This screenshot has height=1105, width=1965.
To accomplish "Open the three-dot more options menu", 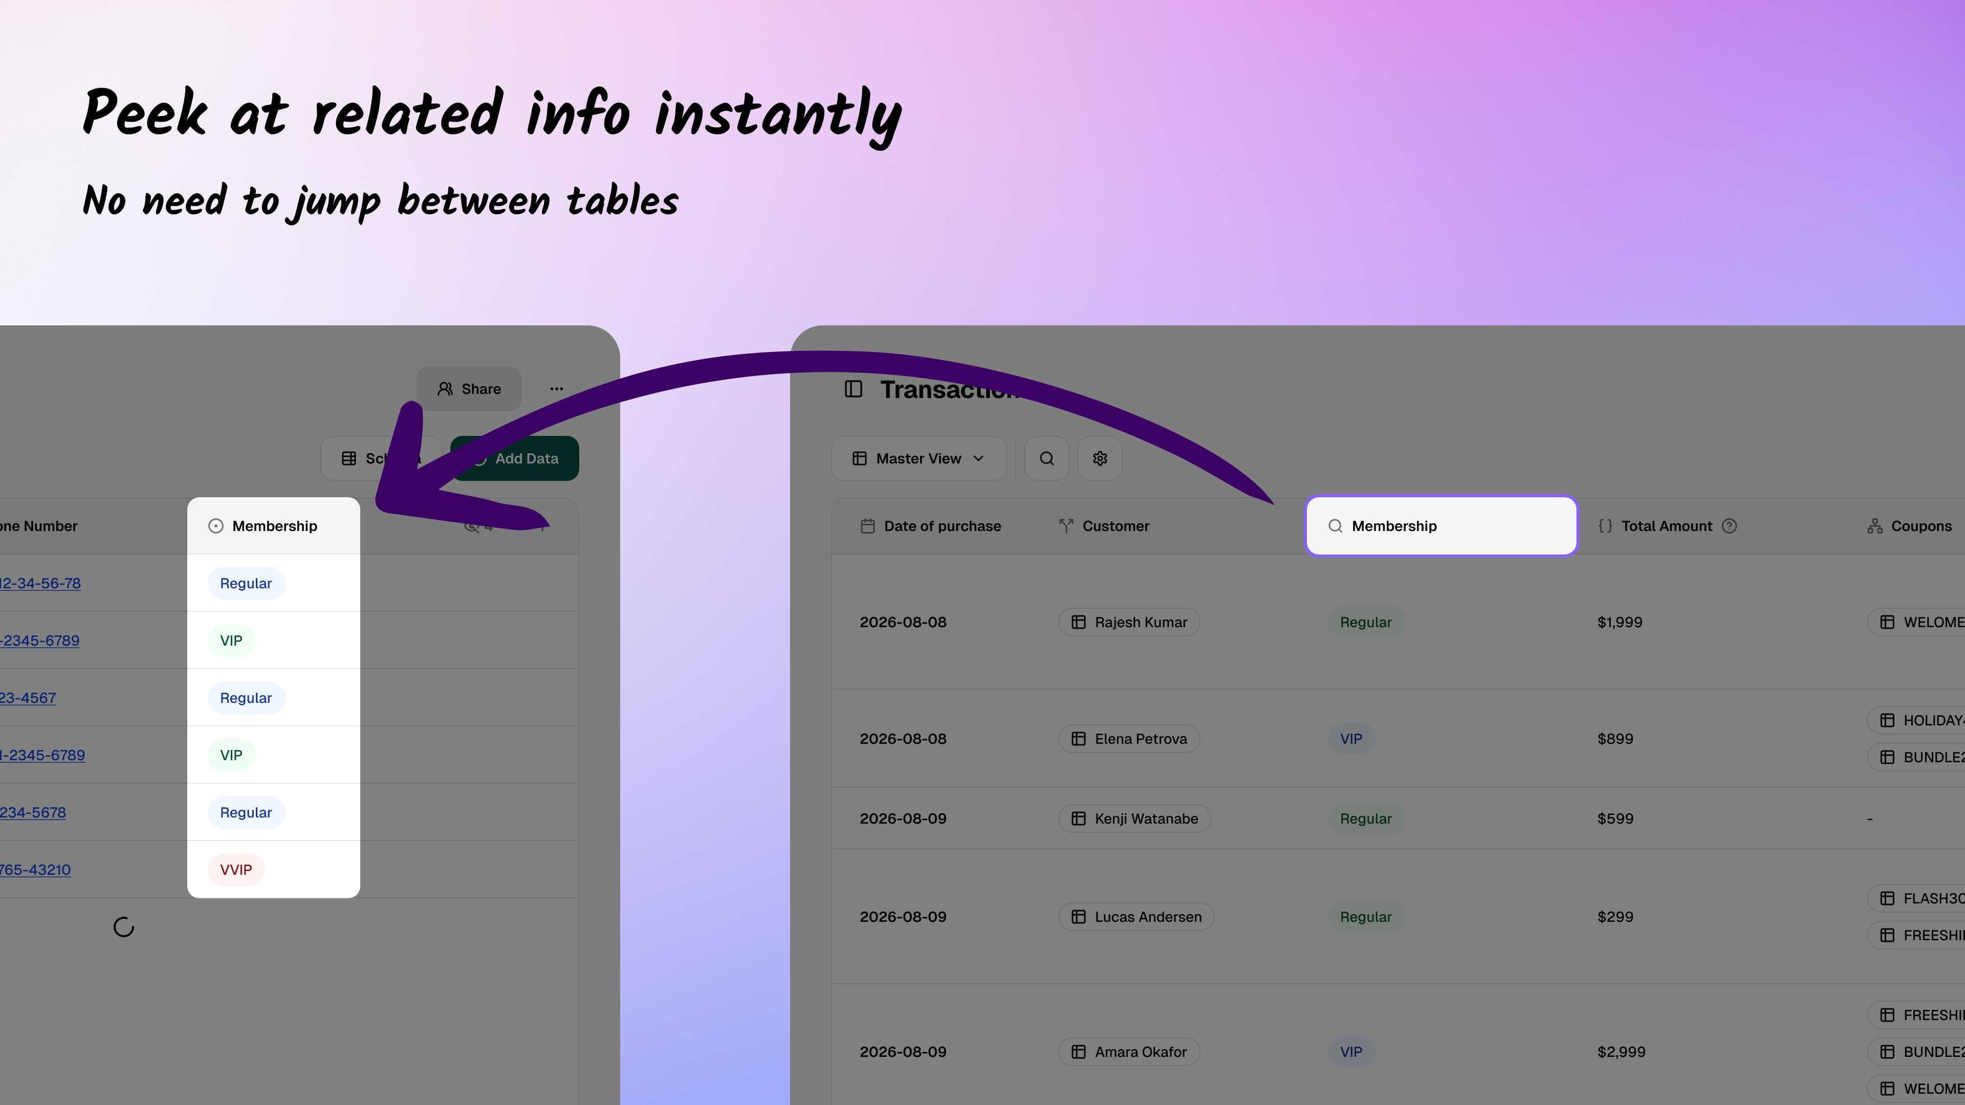I will 557,389.
